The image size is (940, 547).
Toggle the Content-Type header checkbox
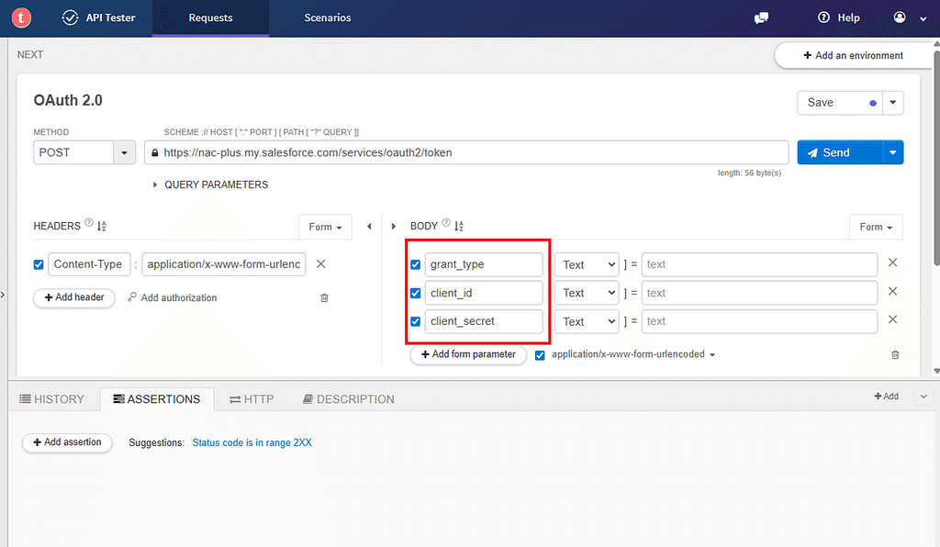[39, 264]
